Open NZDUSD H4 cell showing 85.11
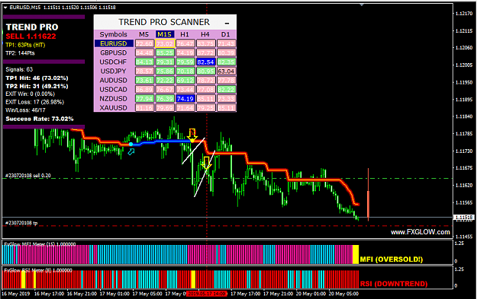Image resolution: width=477 pixels, height=299 pixels. click(x=205, y=99)
